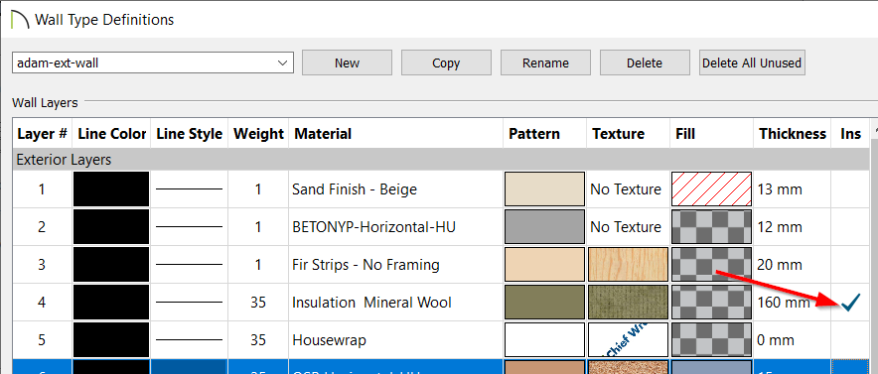
Task: Open pattern swatch for Fir Strips row
Action: pos(545,265)
